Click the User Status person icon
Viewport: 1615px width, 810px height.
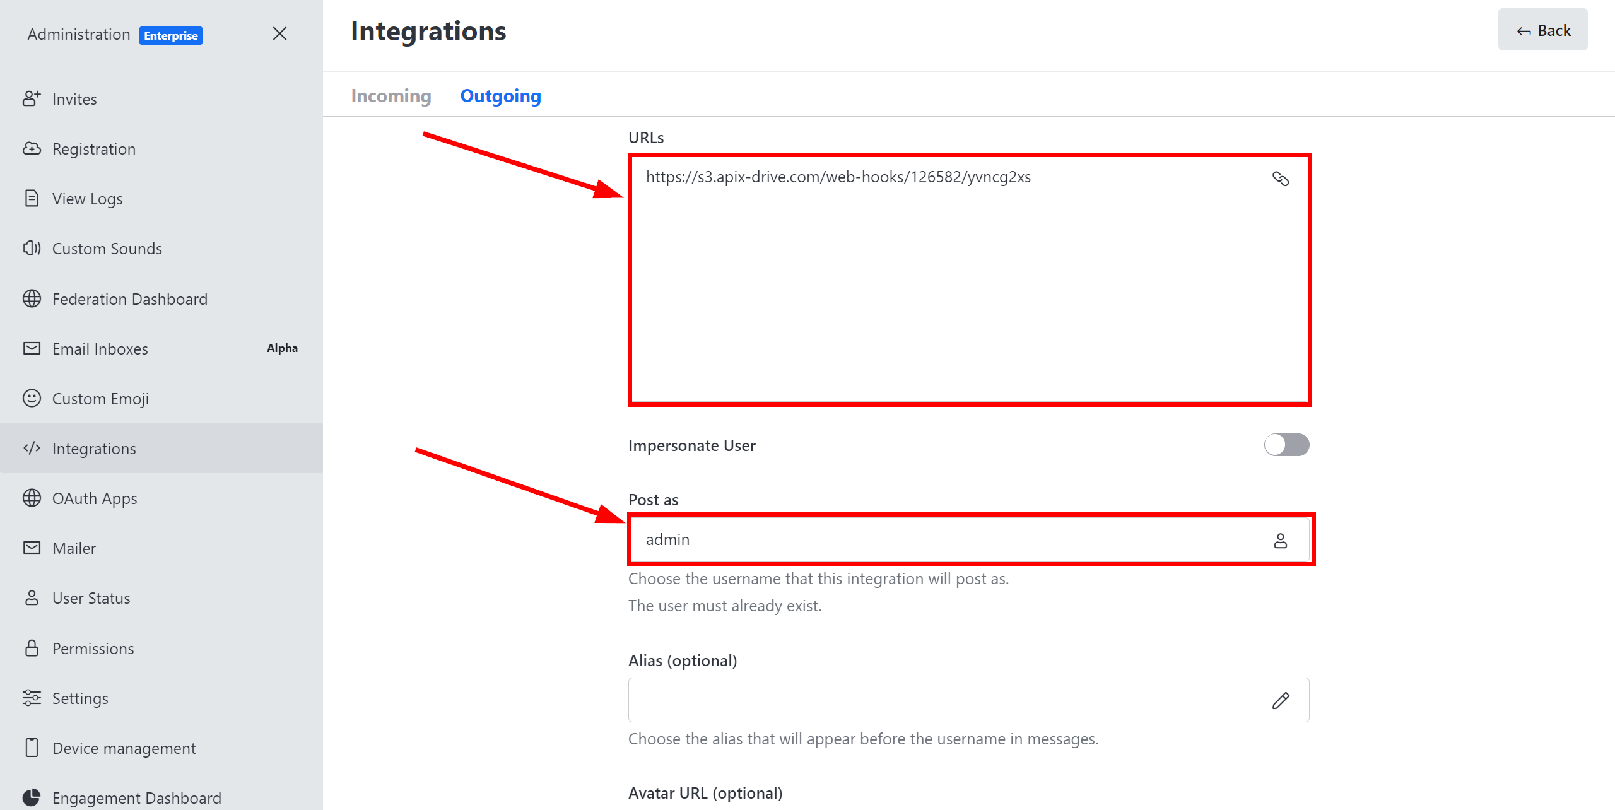32,597
